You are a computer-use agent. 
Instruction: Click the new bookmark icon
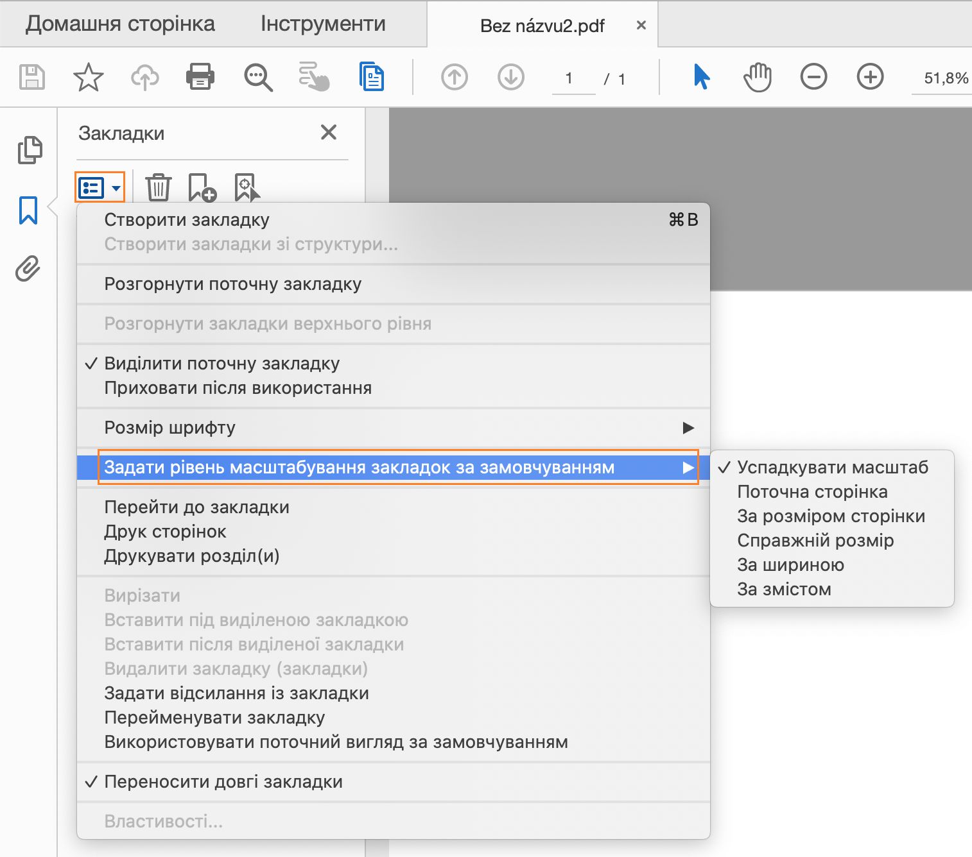(x=202, y=187)
